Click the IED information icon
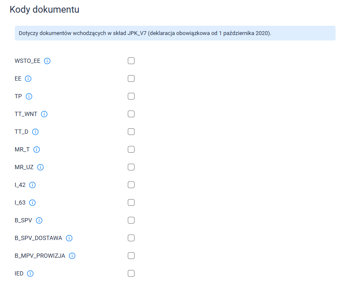The height and width of the screenshot is (286, 344). (30, 273)
